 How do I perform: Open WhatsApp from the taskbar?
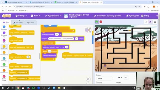[33, 88]
